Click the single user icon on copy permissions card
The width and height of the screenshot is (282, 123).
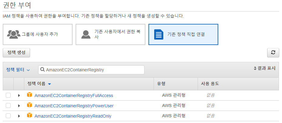tap(86, 34)
